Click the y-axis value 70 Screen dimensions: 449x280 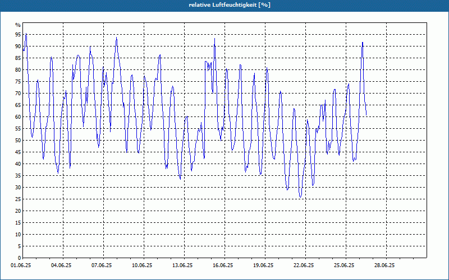point(18,94)
